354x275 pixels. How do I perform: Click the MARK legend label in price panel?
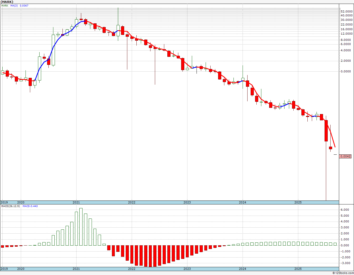click(x=4, y=6)
